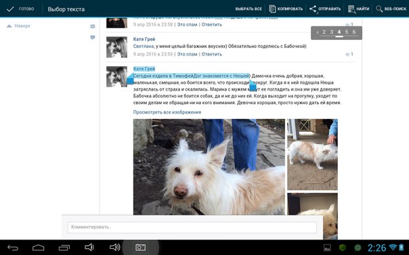Open the image notification icon in the status bar
Viewport: 409px width, 255px height.
pos(327,248)
